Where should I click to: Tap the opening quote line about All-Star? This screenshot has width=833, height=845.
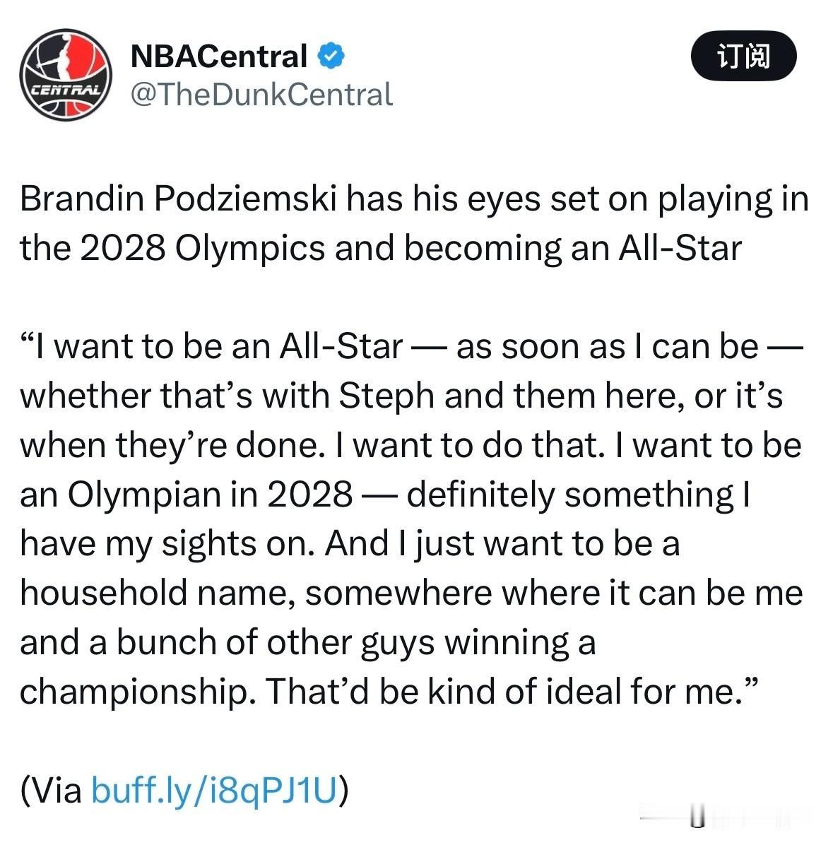pyautogui.click(x=412, y=346)
